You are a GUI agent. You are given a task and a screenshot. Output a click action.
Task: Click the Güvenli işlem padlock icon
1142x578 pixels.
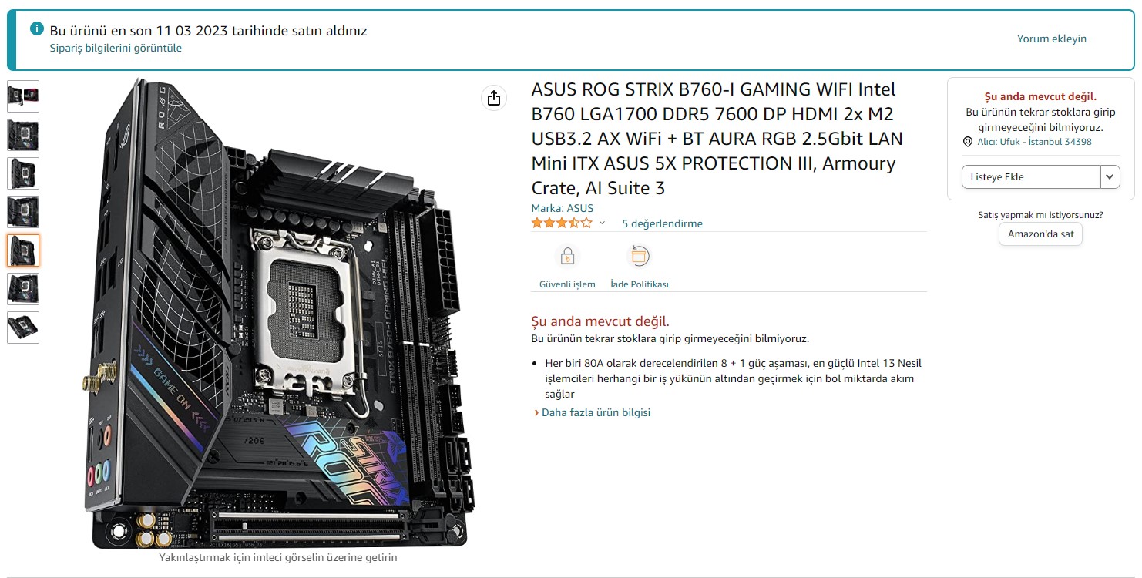[567, 256]
